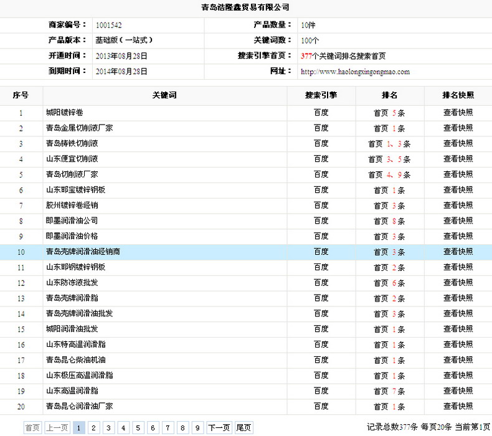The width and height of the screenshot is (492, 436).
Task: Select keyword 青岛昆仑润滑油厂家
Action: [79, 406]
